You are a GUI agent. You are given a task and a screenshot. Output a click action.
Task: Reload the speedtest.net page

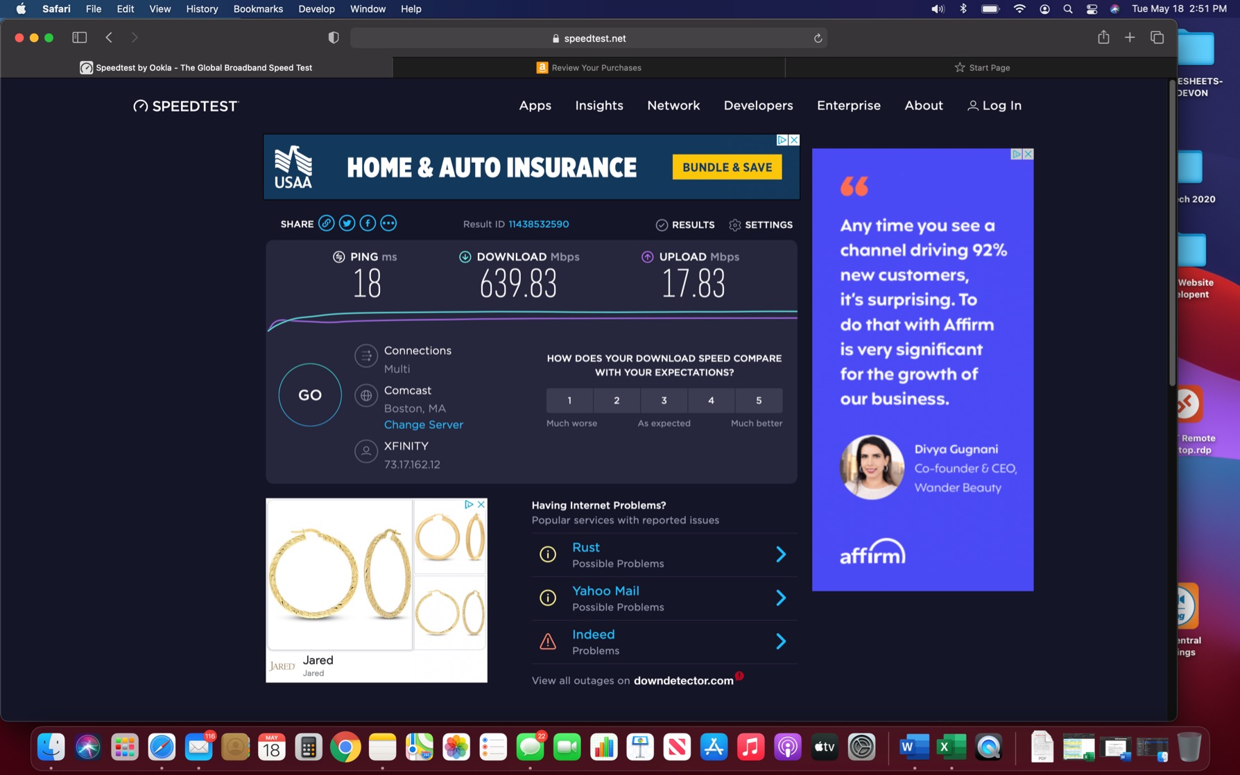pyautogui.click(x=818, y=38)
